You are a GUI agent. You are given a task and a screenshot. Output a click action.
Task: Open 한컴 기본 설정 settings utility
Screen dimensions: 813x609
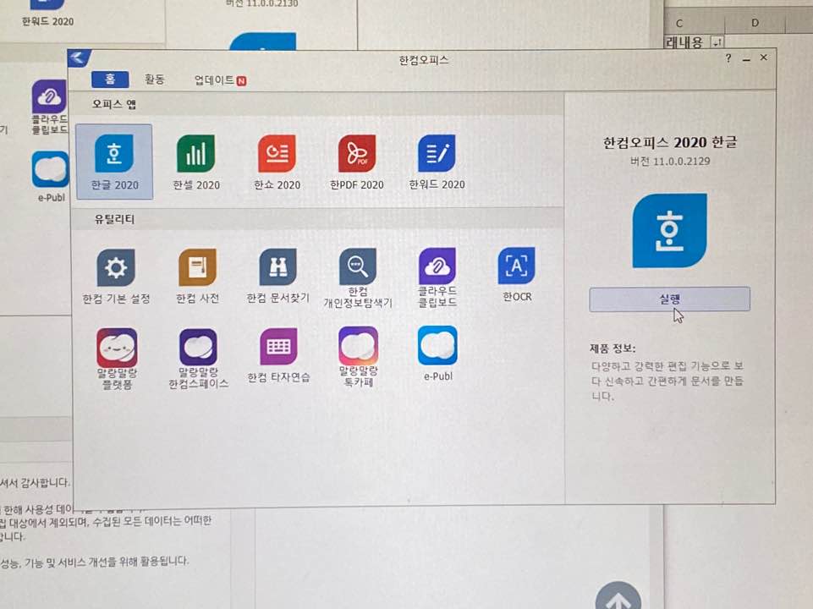point(116,266)
